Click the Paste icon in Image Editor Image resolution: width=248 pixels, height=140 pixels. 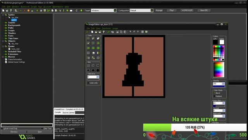click(x=125, y=32)
